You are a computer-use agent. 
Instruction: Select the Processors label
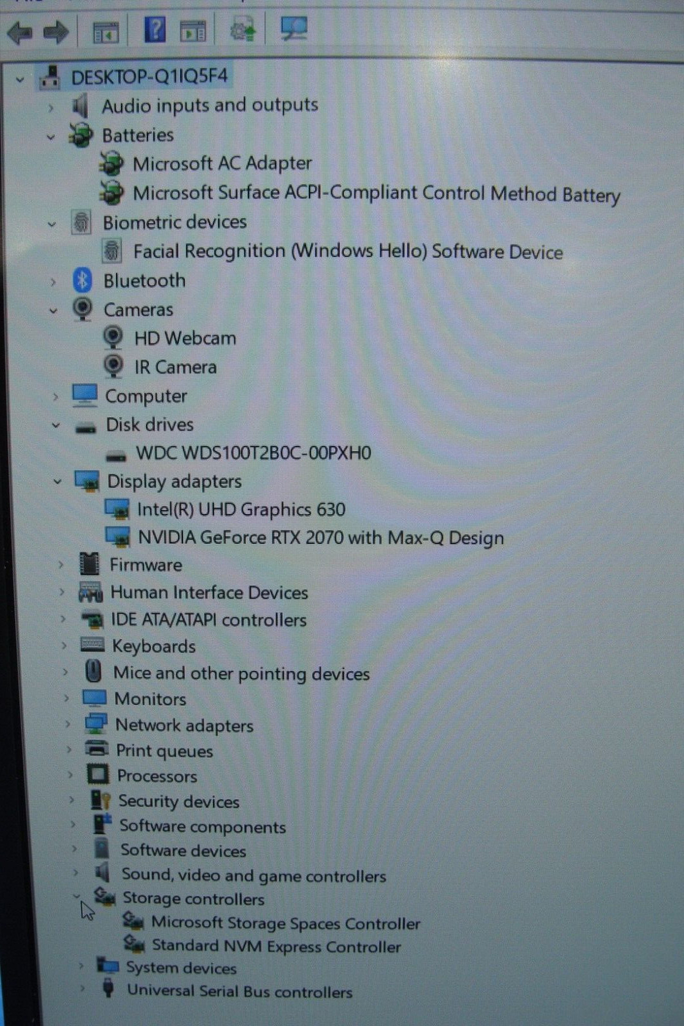[157, 776]
